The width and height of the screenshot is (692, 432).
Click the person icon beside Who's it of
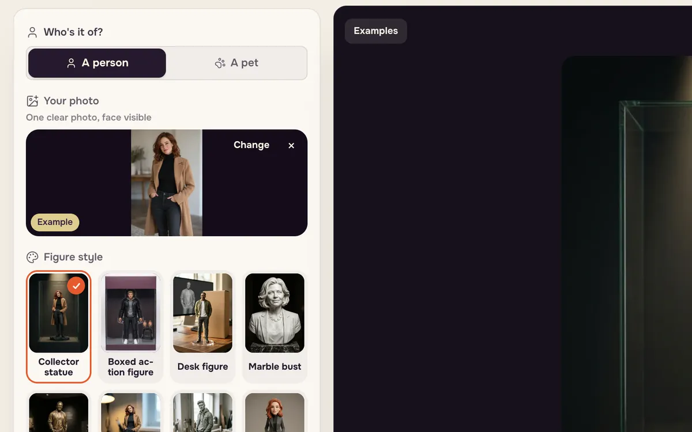point(32,32)
